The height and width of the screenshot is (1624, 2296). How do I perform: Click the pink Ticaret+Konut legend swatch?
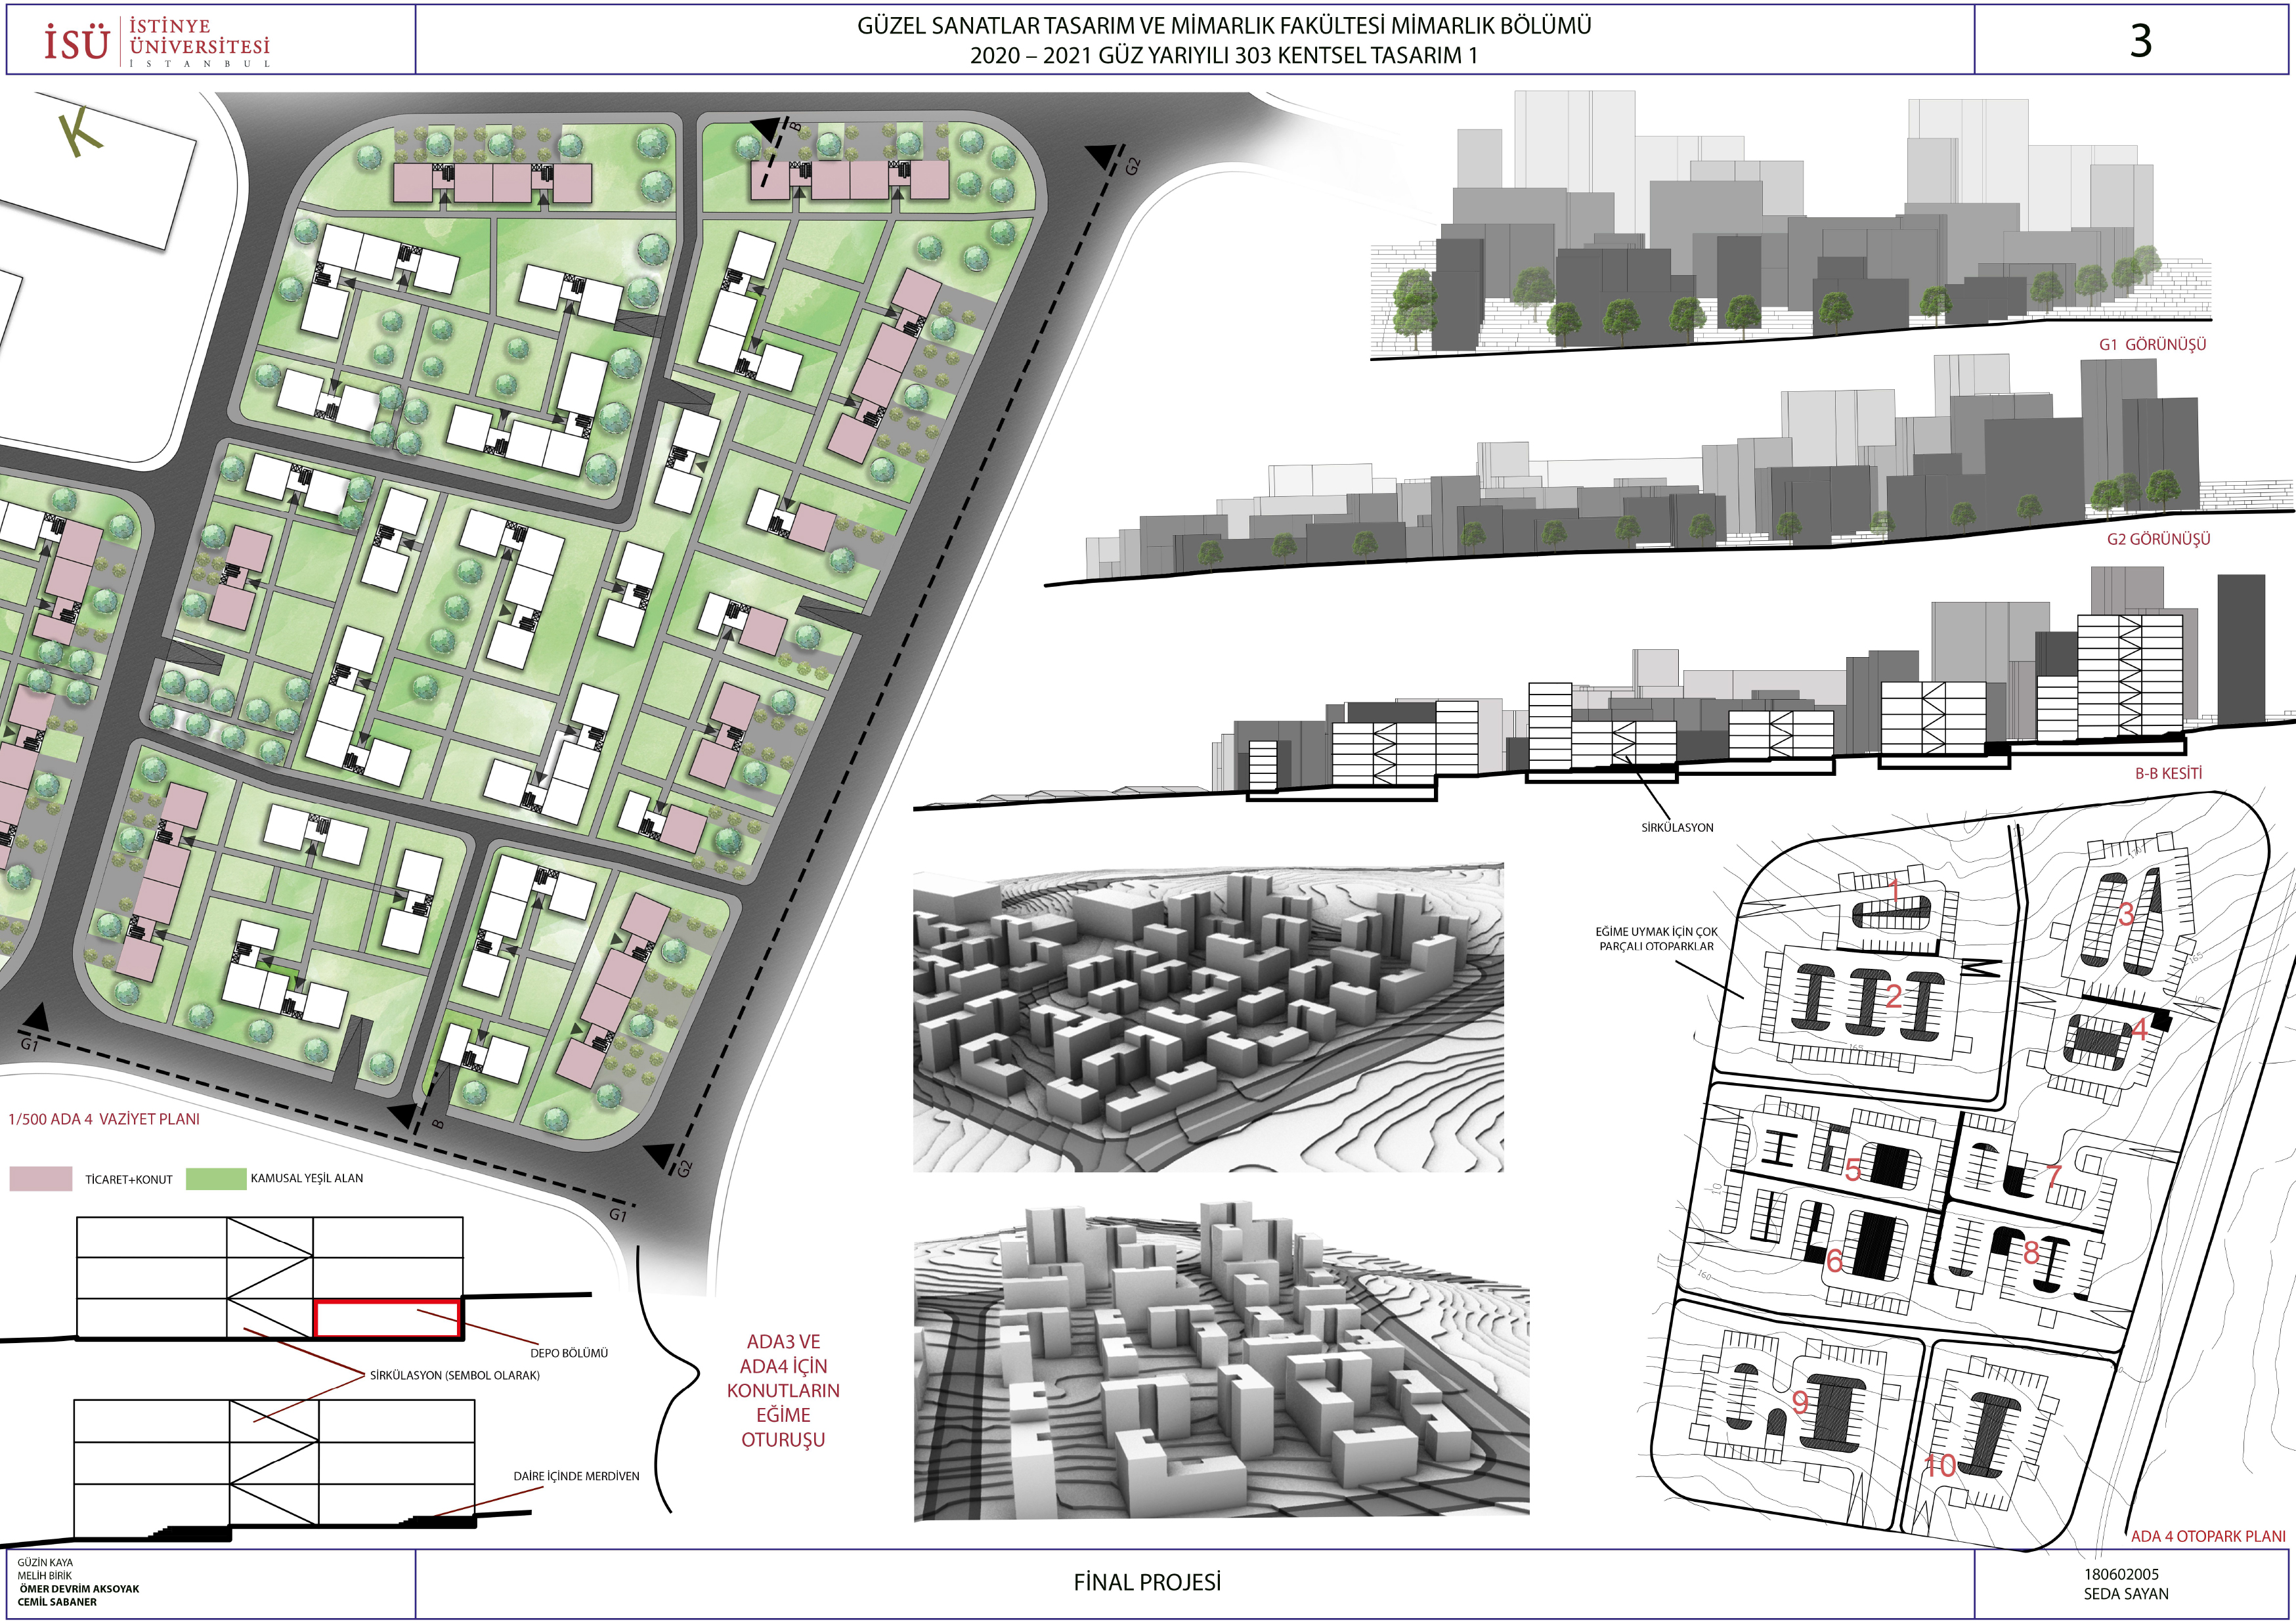41,1179
